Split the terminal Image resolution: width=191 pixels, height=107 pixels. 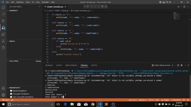pos(178,65)
